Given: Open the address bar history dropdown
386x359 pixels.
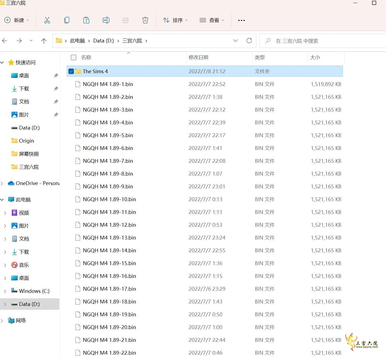Looking at the screenshot, I should pos(236,41).
